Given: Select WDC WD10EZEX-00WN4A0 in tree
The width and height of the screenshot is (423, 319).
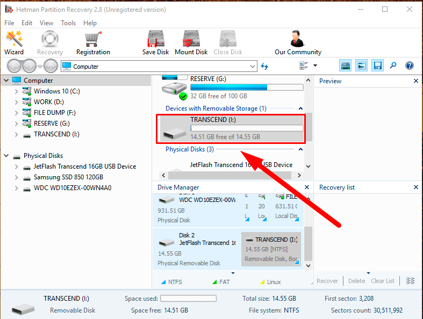Looking at the screenshot, I should [73, 188].
